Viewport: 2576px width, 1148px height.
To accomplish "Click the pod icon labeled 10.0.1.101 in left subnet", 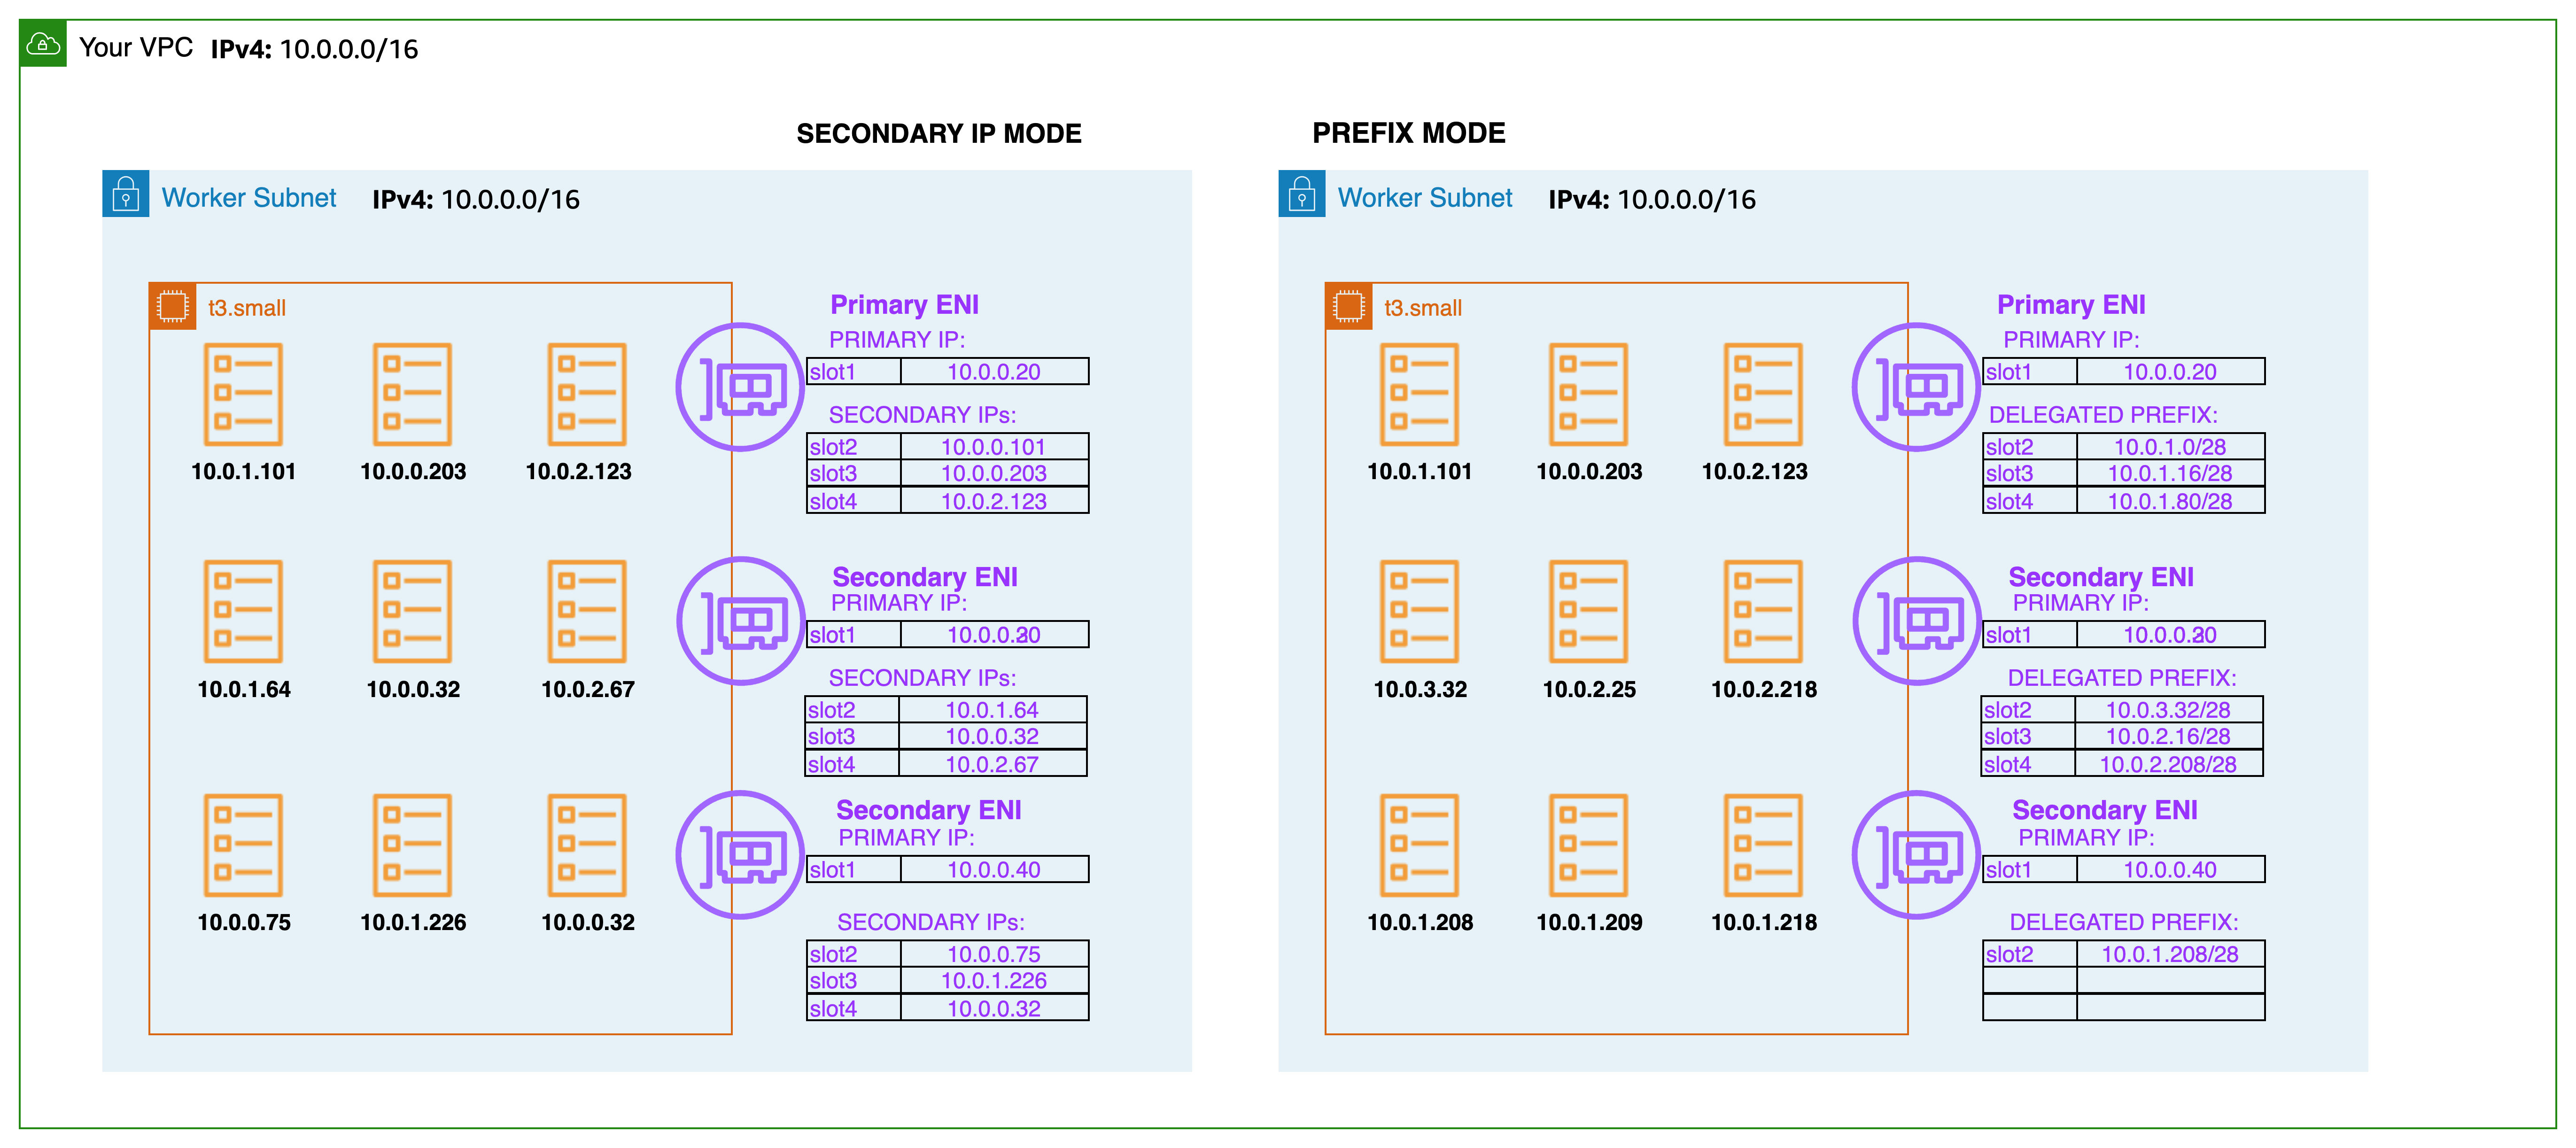I will coord(243,393).
